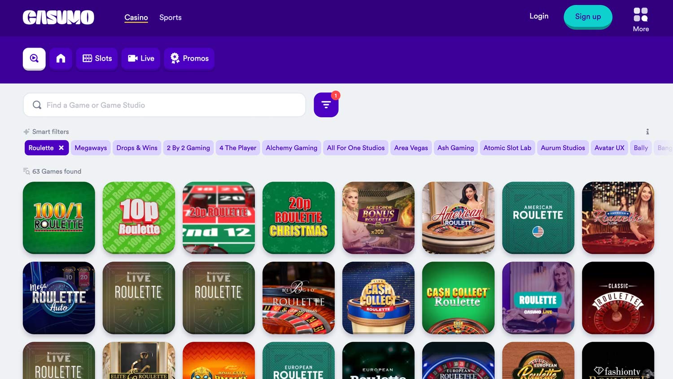Go to home via house icon
The width and height of the screenshot is (673, 379).
coord(61,58)
